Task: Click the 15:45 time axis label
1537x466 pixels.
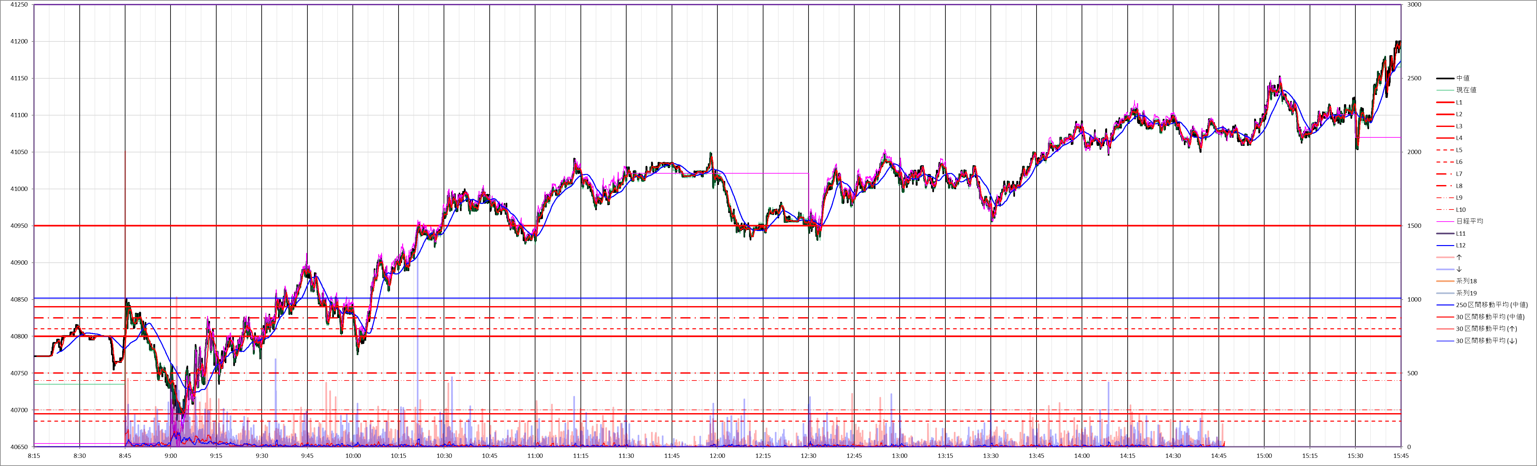Action: click(x=1401, y=456)
